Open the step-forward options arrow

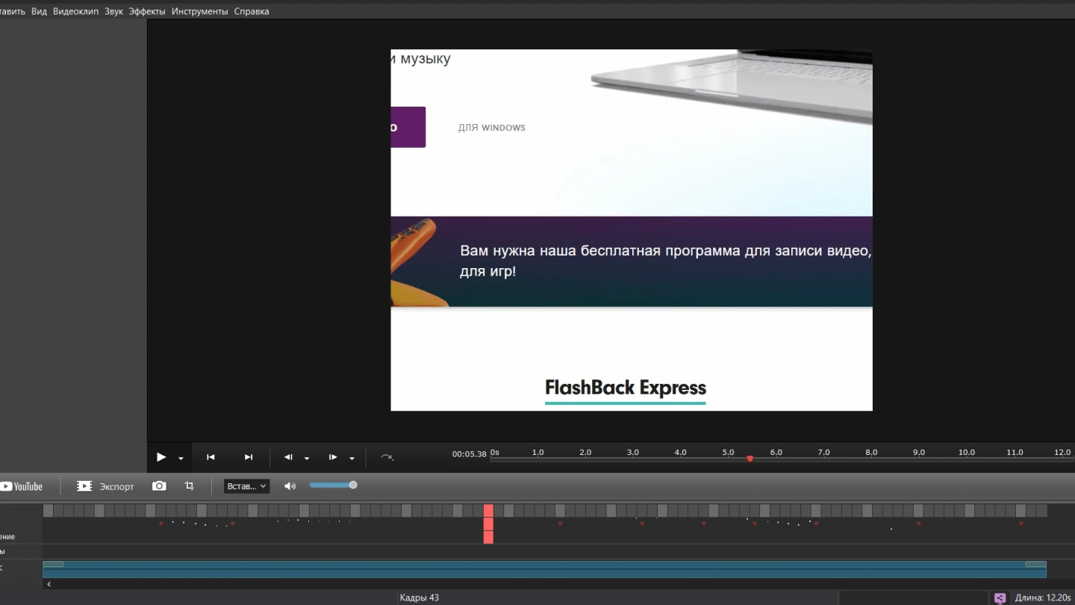352,459
